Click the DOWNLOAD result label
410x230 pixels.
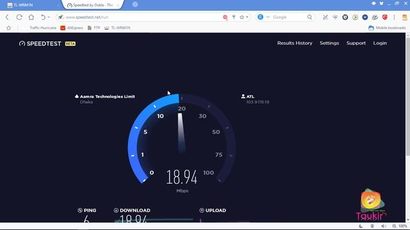(135, 210)
